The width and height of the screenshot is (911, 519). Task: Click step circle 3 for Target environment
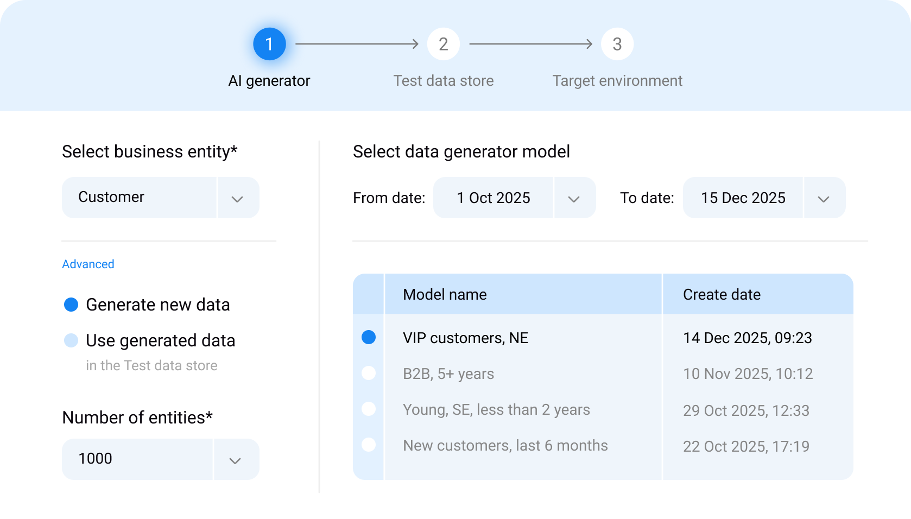coord(617,44)
